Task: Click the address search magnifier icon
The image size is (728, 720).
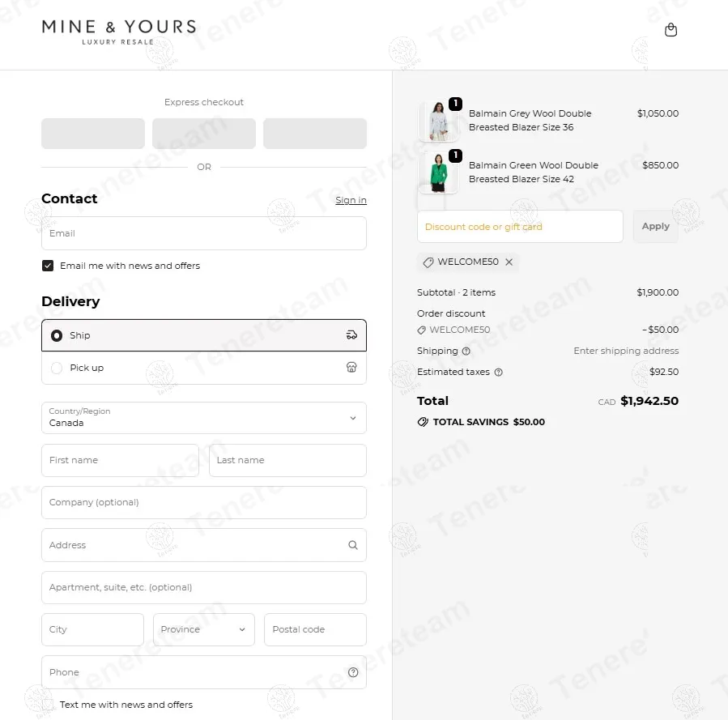Action: coord(353,545)
